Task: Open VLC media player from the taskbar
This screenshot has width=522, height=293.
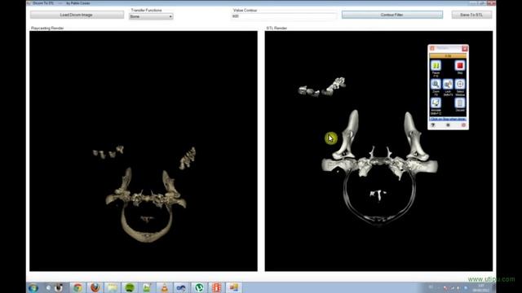Action: tap(165, 287)
